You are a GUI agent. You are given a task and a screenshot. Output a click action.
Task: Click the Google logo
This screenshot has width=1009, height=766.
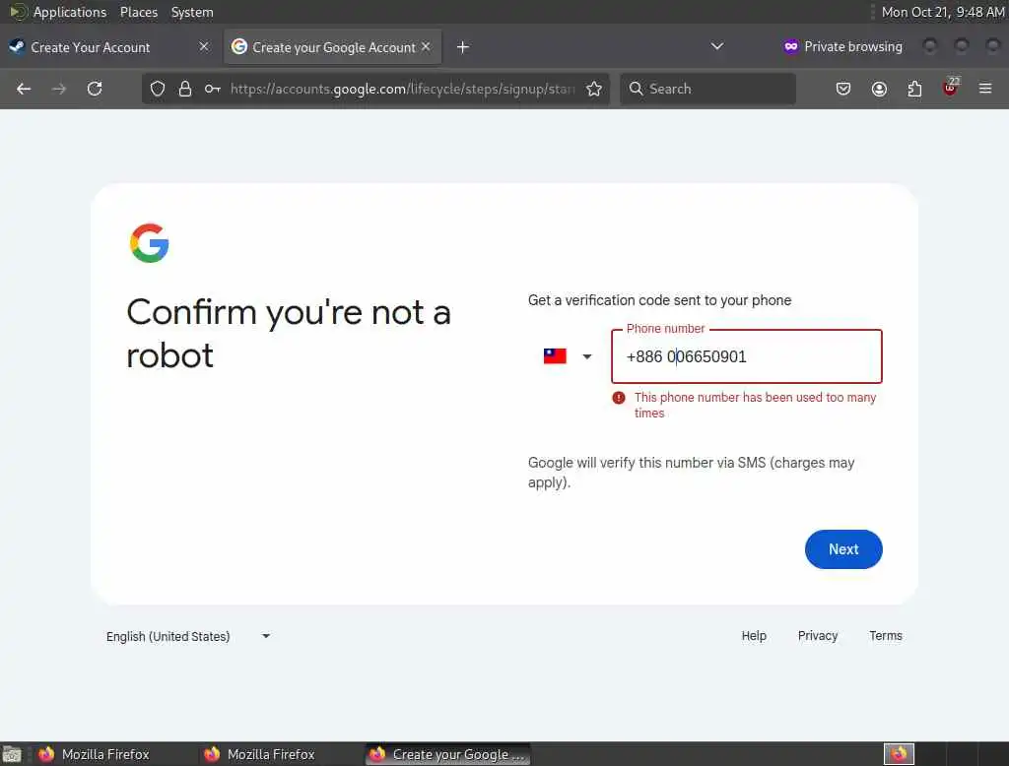coord(150,243)
